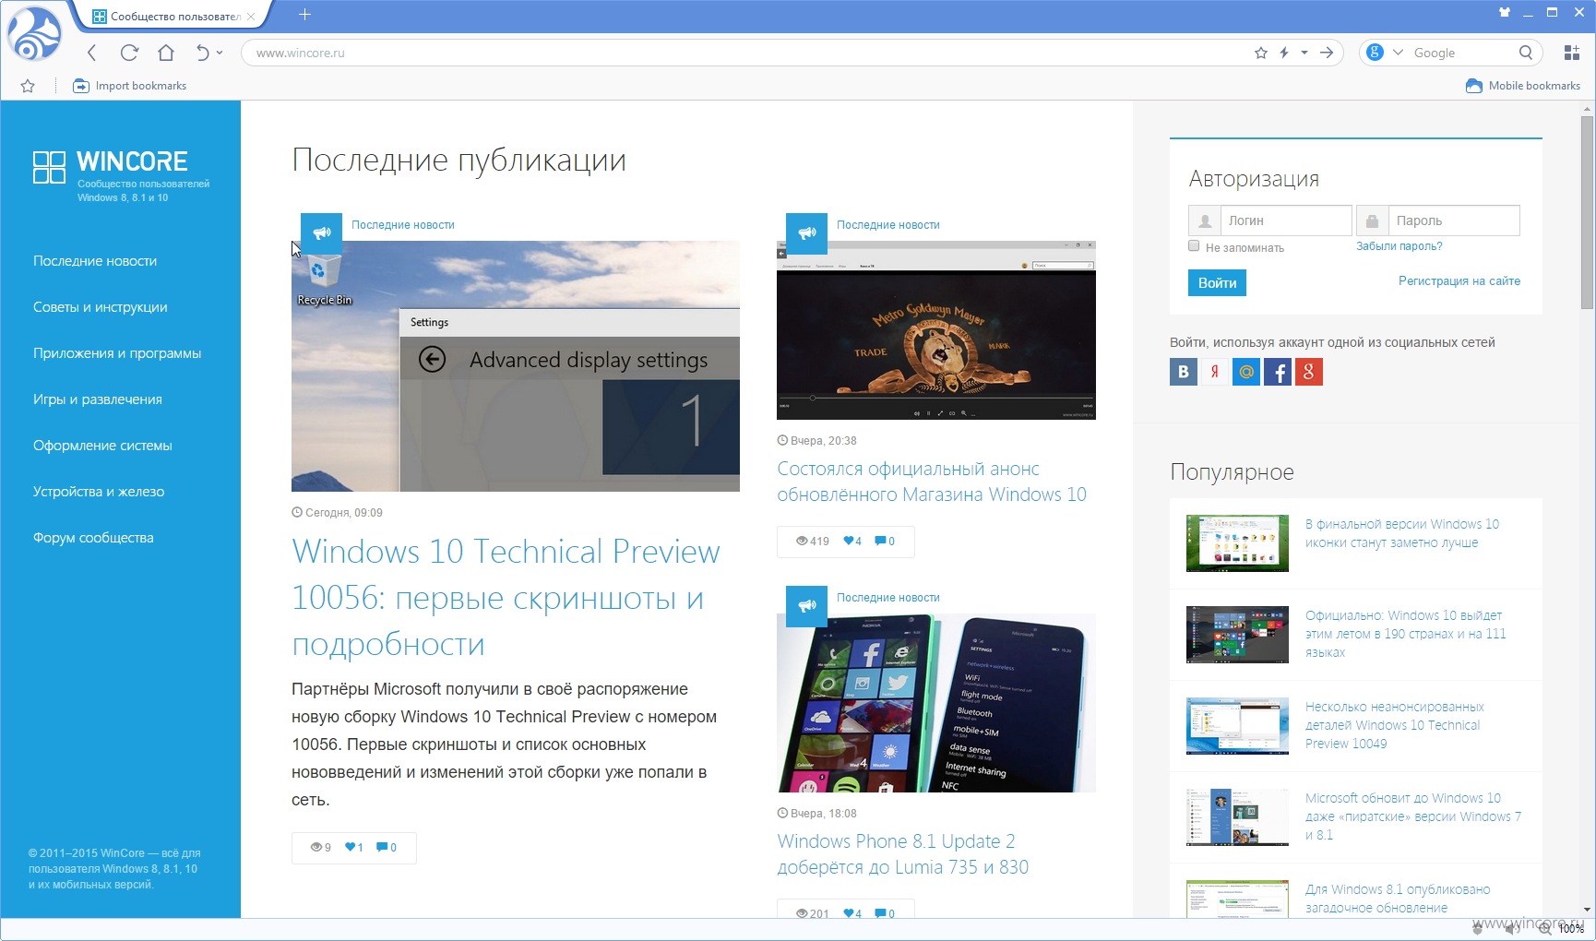Sign in with Google+ icon
The image size is (1596, 941).
point(1309,372)
